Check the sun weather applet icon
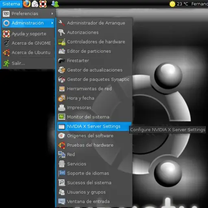This screenshot has height=208, width=208. click(172, 4)
